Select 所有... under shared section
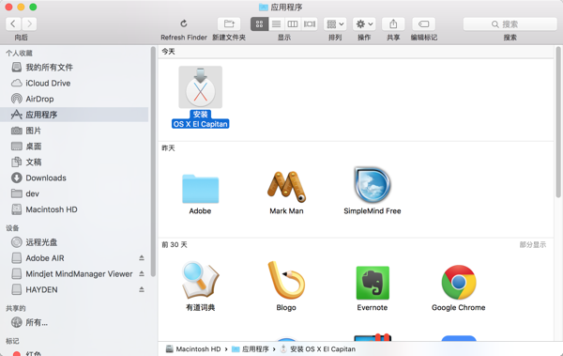Viewport: 563px width, 356px height. tap(74, 322)
